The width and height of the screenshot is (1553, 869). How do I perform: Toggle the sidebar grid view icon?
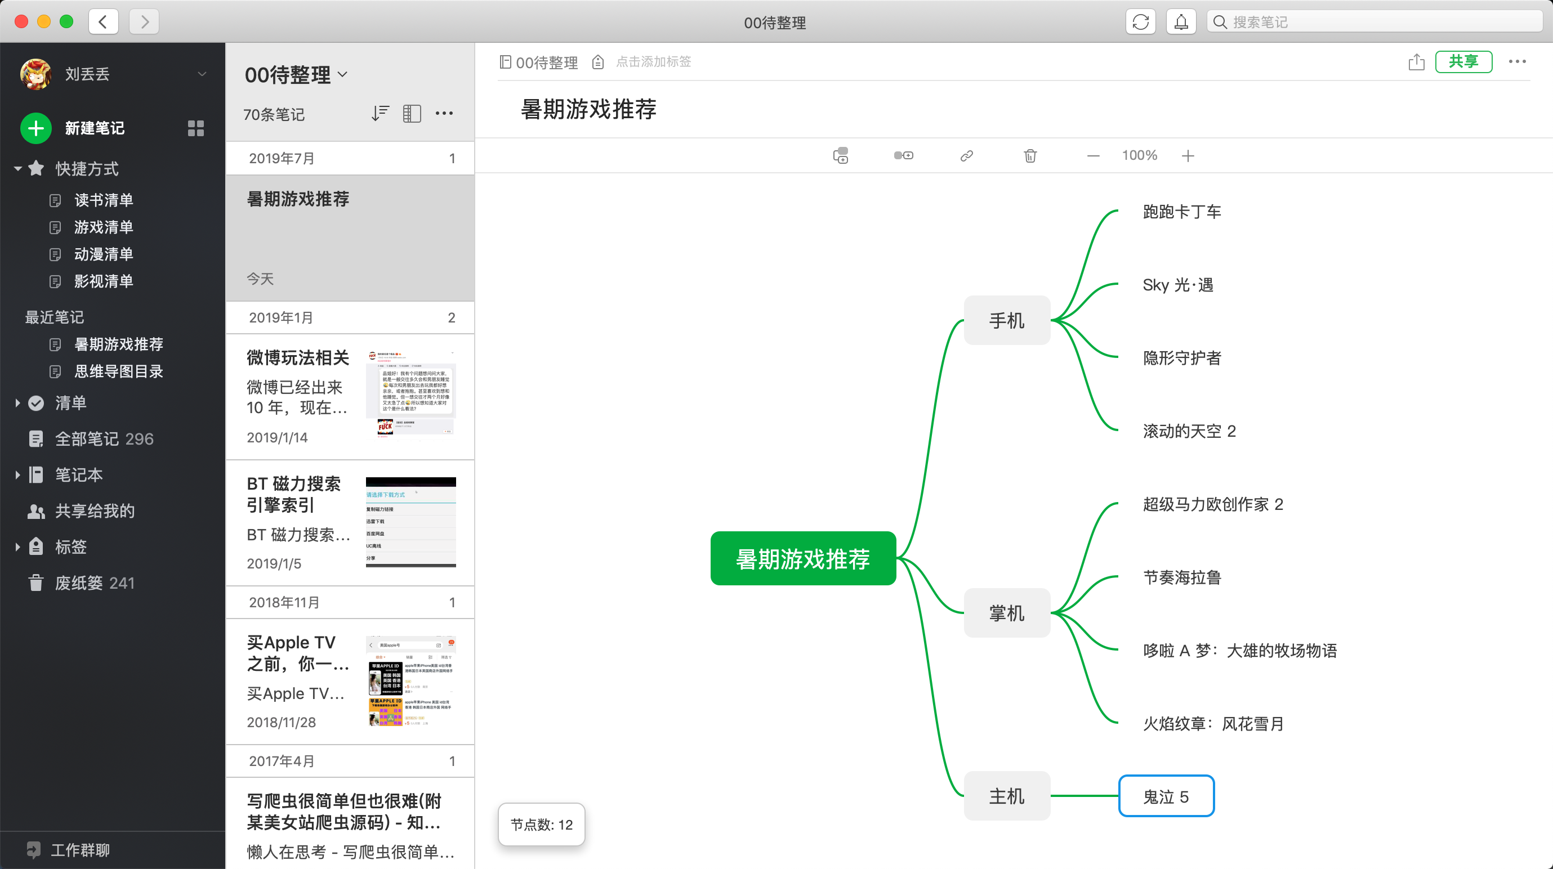point(196,128)
